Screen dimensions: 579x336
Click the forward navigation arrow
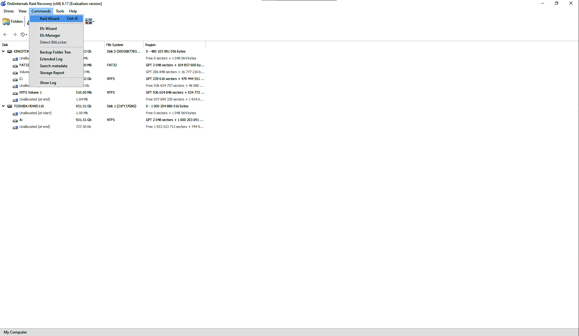point(15,35)
